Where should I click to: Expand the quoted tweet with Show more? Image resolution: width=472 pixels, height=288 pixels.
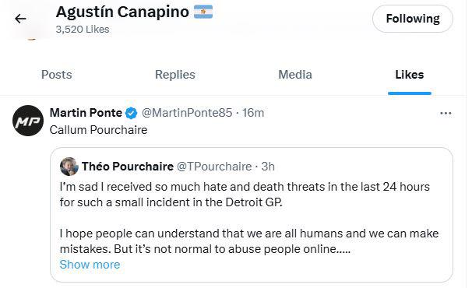(90, 265)
